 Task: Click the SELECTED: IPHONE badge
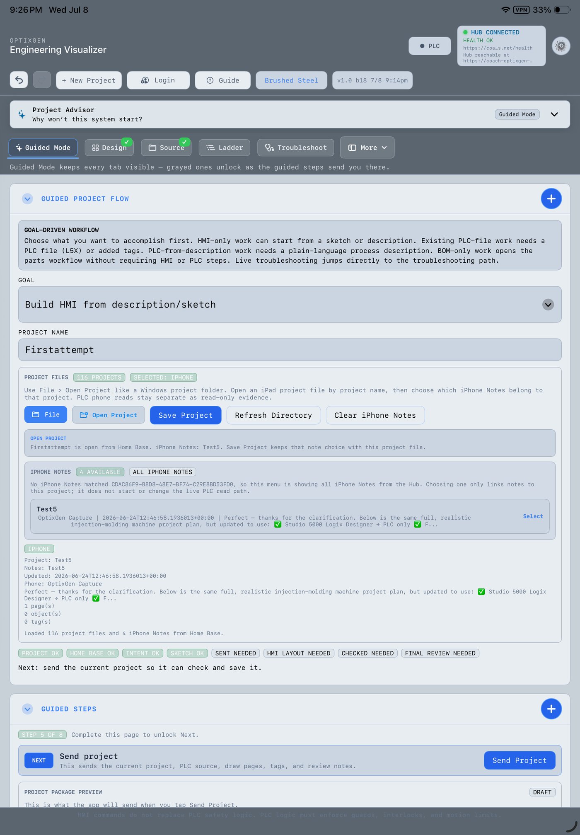point(163,378)
